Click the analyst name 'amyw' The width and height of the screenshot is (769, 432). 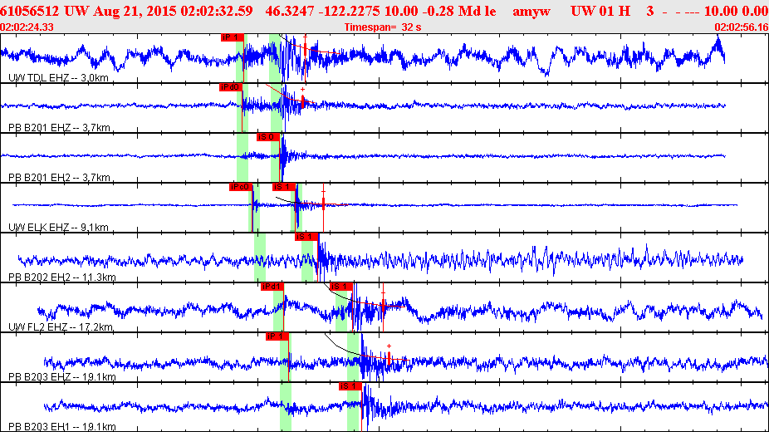click(x=531, y=12)
